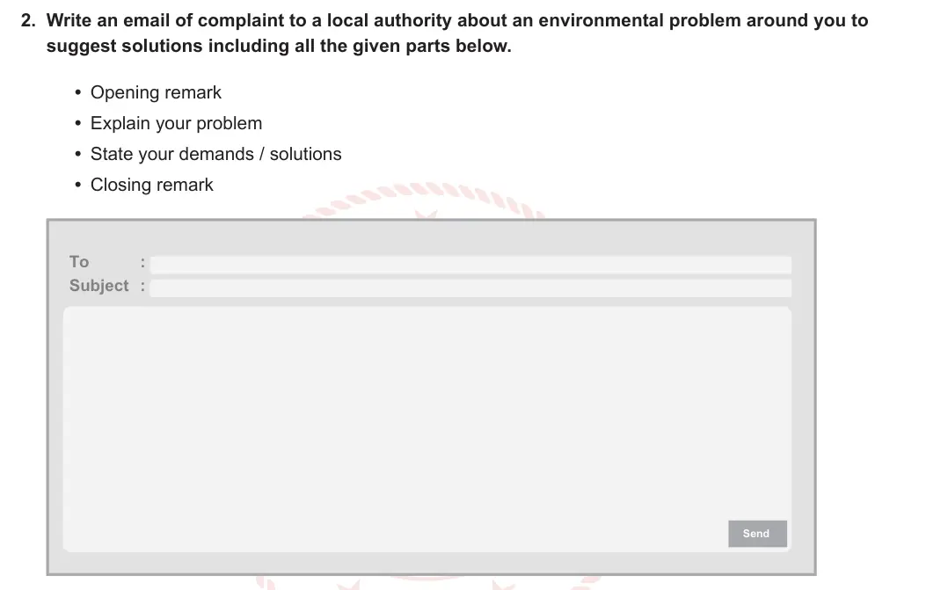Click inside the large email body area
This screenshot has width=926, height=590.
427,429
